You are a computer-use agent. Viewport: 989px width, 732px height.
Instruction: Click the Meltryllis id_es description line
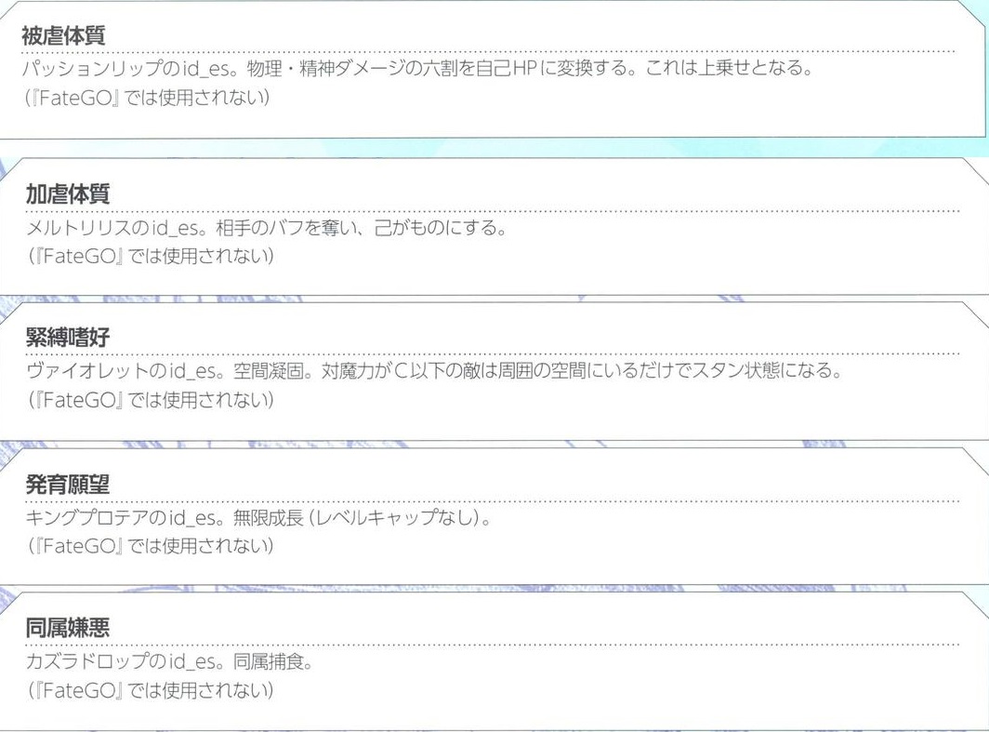point(267,227)
